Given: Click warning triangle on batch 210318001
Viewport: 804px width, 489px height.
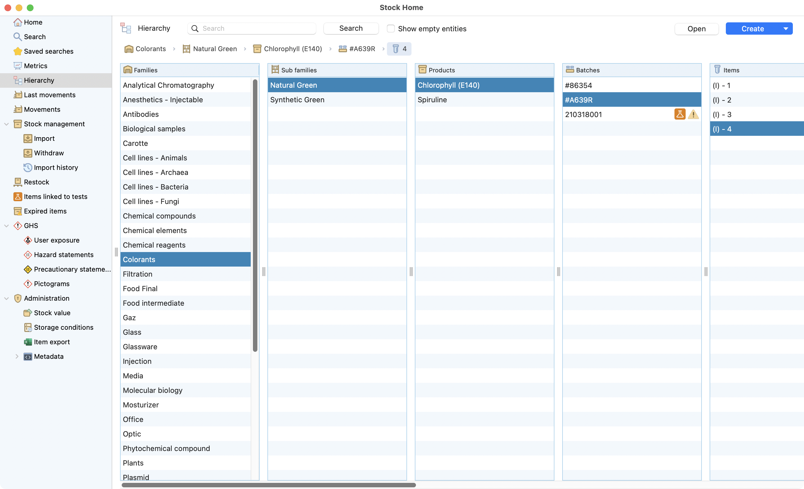Looking at the screenshot, I should point(693,114).
